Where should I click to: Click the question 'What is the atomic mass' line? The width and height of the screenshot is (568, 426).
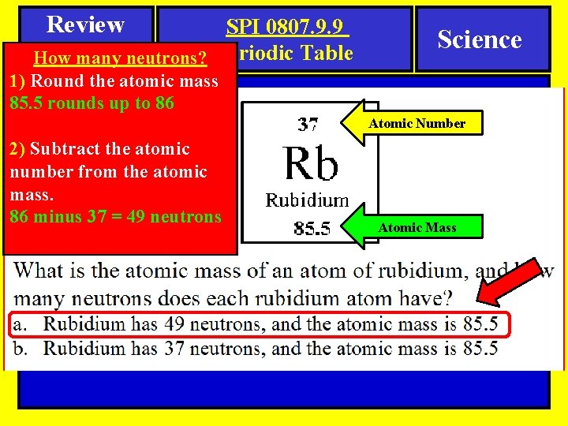[284, 271]
